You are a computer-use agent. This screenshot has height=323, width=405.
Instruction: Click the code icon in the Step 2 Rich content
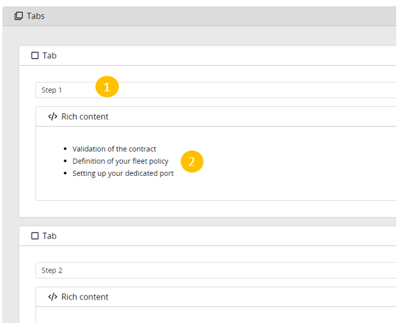(x=52, y=297)
